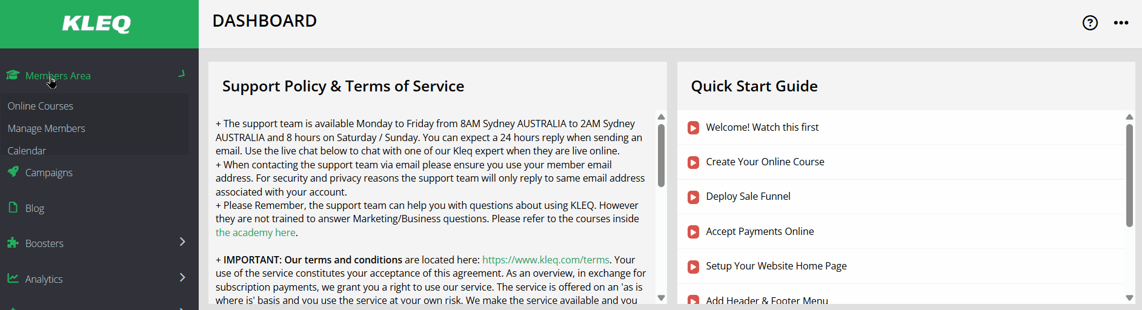Open the three-dot more options menu

click(x=1121, y=23)
